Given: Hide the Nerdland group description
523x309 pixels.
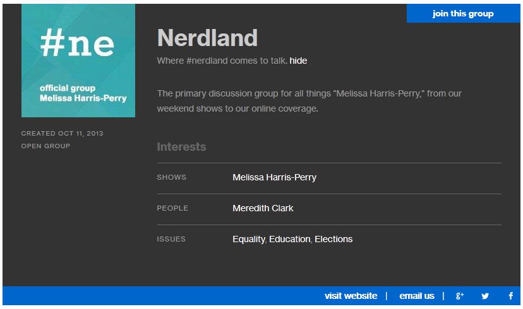Looking at the screenshot, I should point(298,61).
